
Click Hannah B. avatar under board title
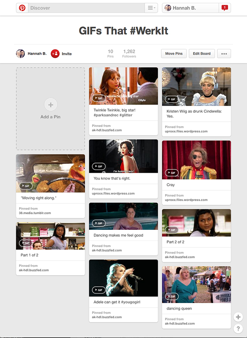pos(20,54)
